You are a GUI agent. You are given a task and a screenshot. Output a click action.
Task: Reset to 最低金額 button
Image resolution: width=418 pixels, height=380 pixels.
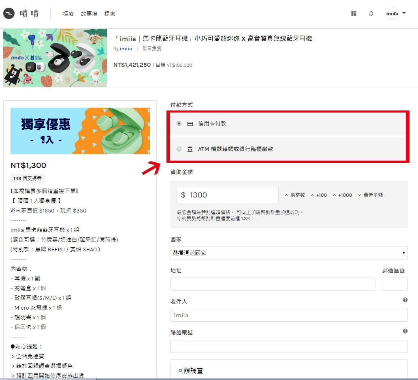[x=370, y=195]
